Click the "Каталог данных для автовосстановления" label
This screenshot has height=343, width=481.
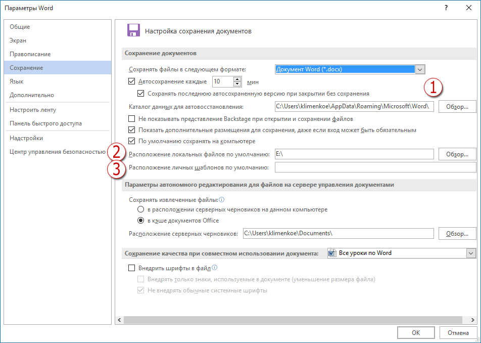[186, 107]
